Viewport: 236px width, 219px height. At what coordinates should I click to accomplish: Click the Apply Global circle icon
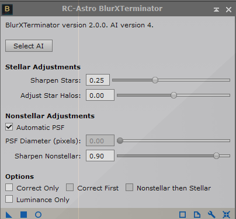(x=38, y=215)
